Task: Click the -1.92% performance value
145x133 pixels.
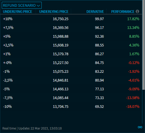Action: [x=134, y=72]
